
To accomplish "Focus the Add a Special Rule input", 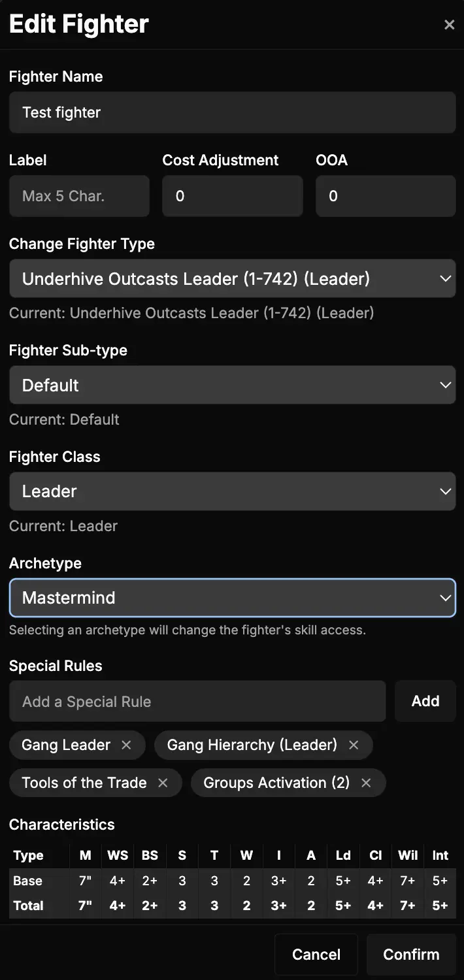I will tap(197, 702).
